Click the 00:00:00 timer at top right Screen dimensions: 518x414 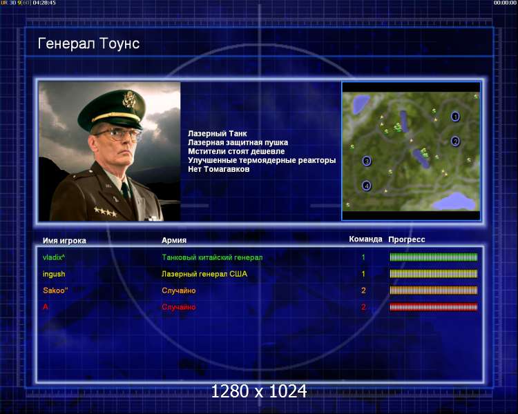pyautogui.click(x=505, y=3)
